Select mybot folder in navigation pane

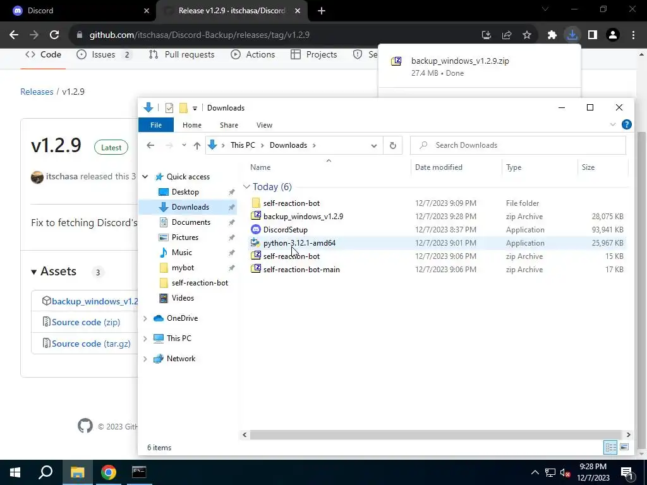183,268
